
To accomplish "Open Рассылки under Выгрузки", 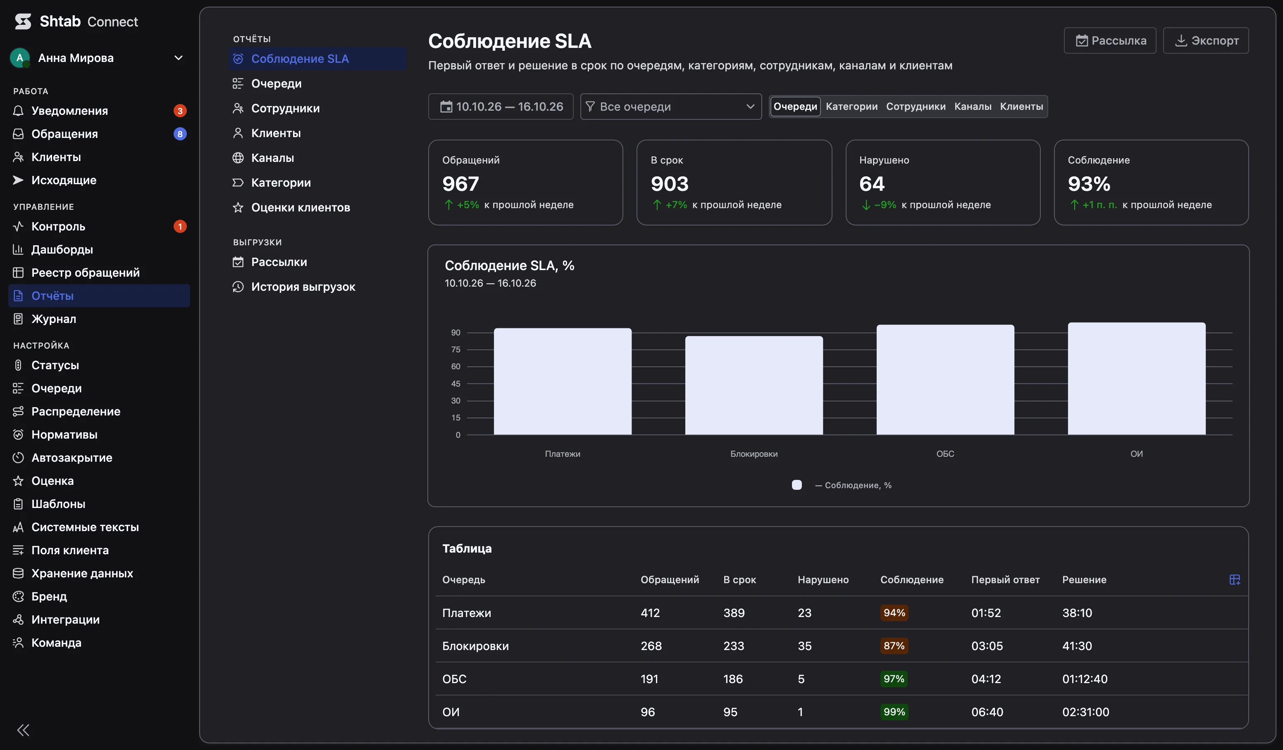I will pyautogui.click(x=317, y=262).
